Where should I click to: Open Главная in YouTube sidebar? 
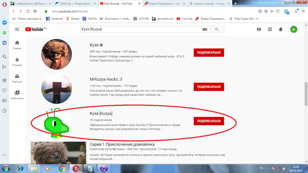(17, 45)
